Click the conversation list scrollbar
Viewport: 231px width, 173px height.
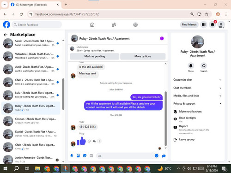click(63, 94)
